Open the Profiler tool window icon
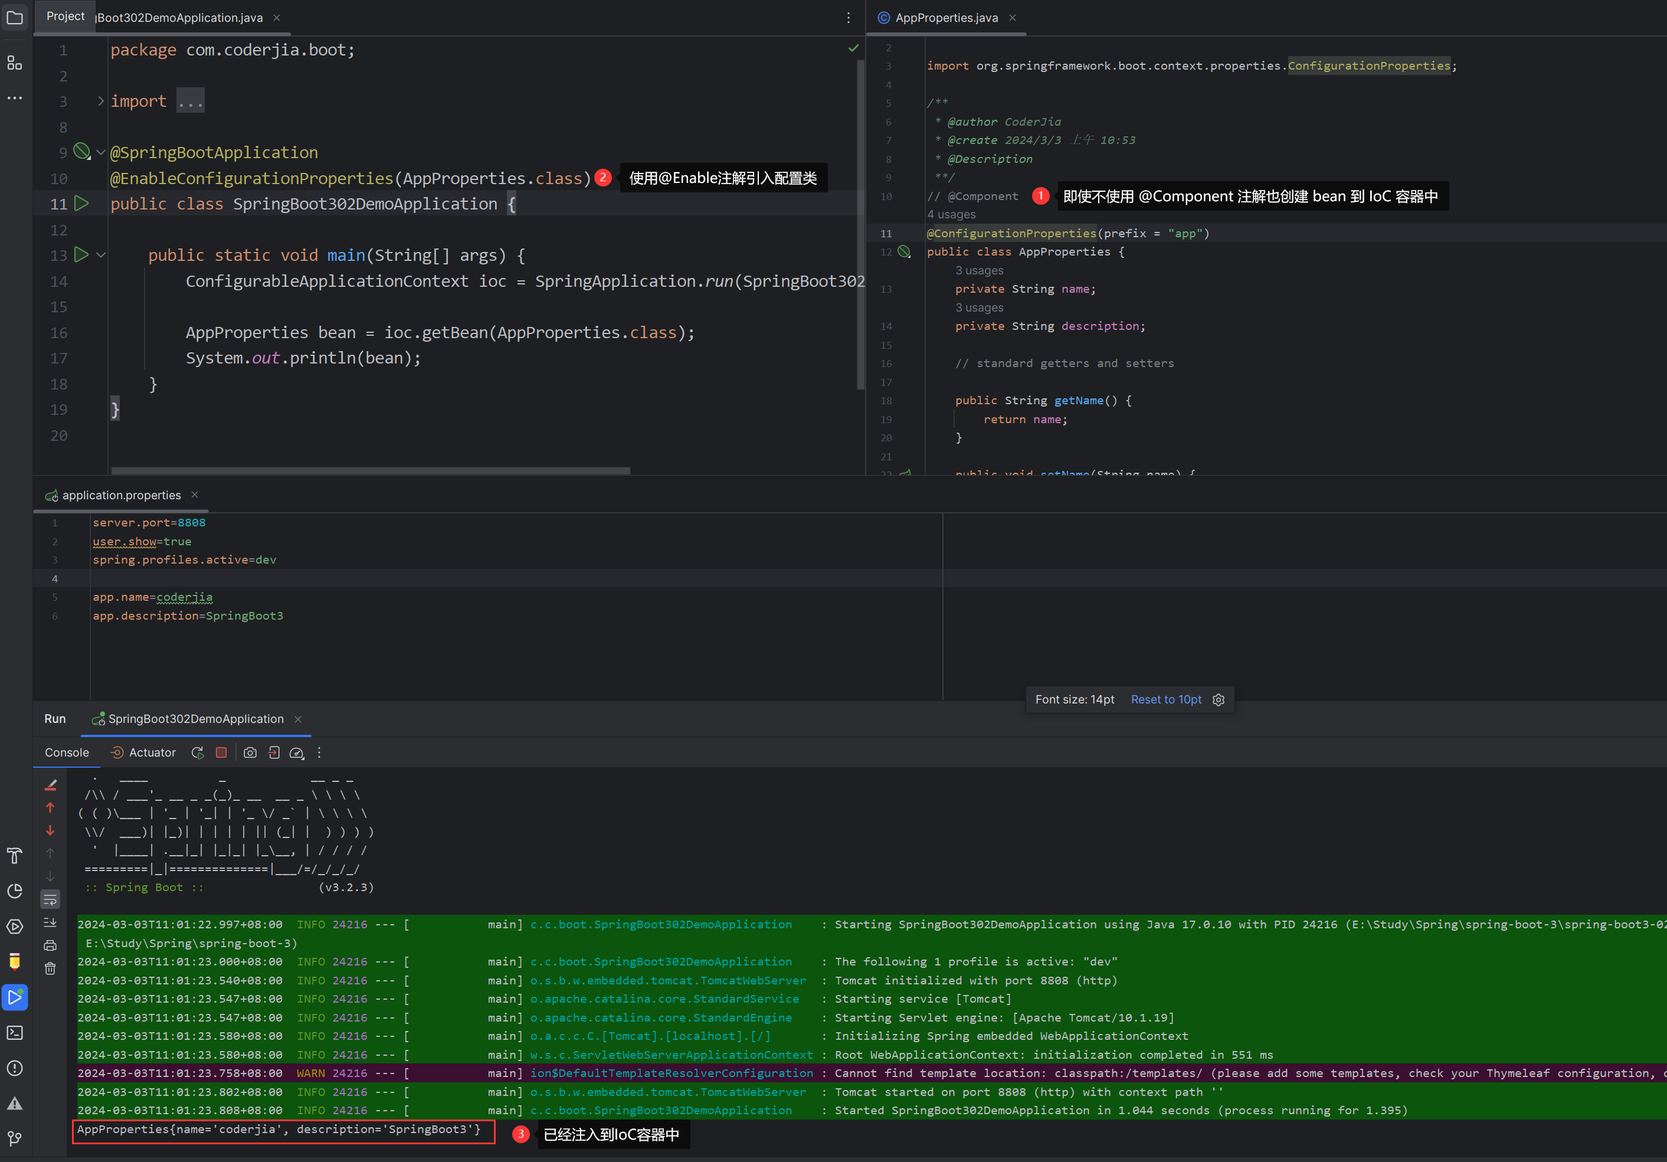 [15, 891]
